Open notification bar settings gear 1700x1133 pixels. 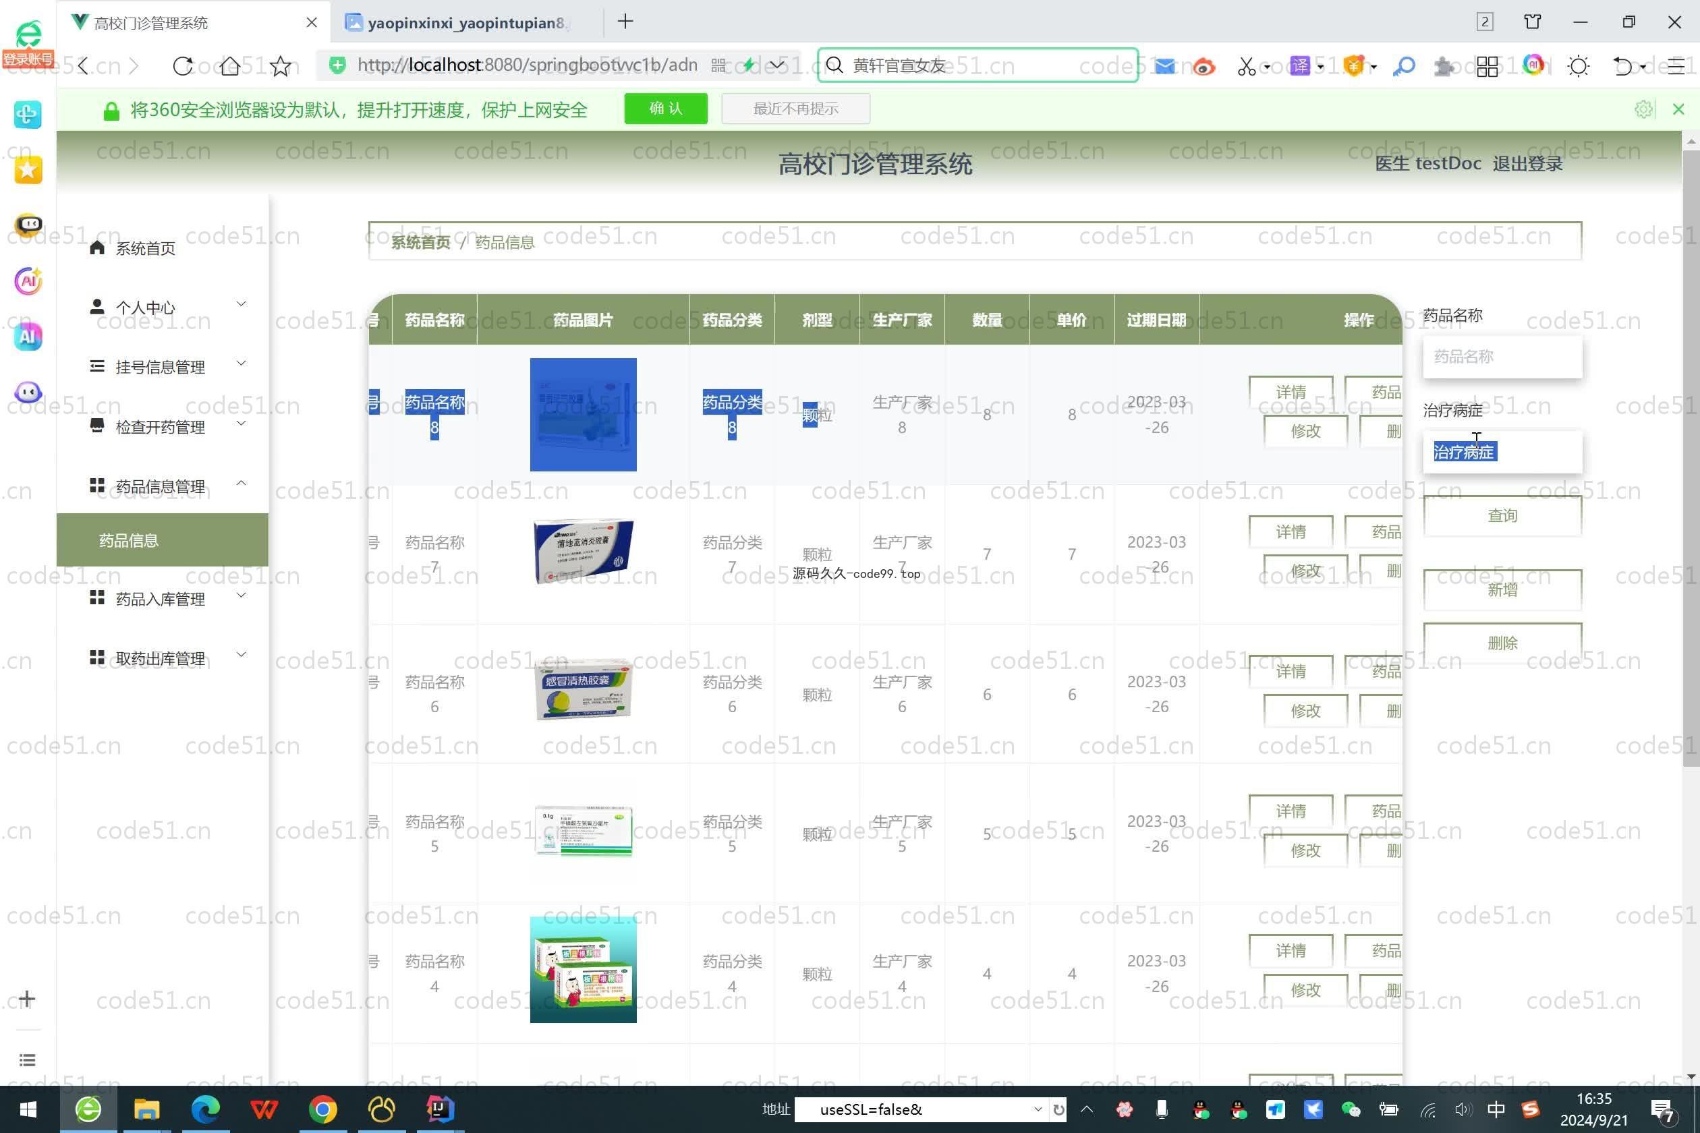1643,109
